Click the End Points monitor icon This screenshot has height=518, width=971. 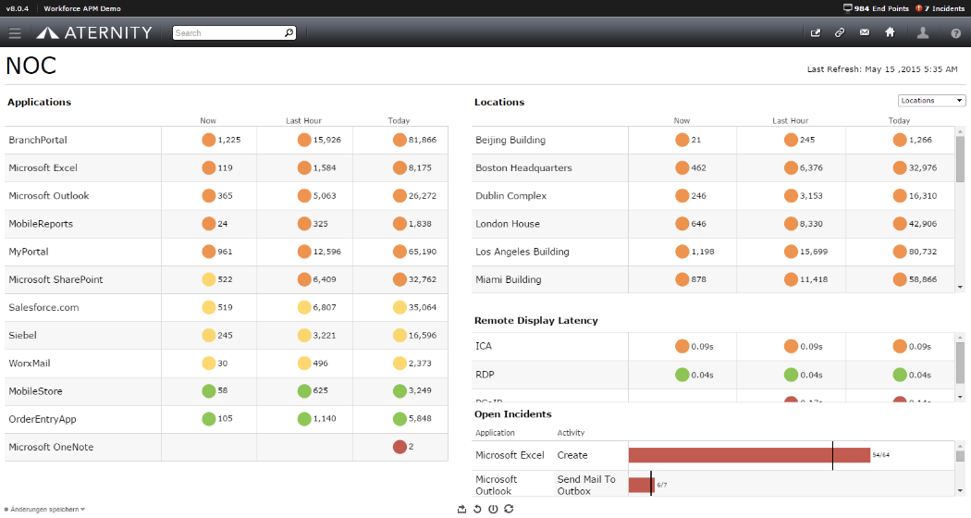848,8
